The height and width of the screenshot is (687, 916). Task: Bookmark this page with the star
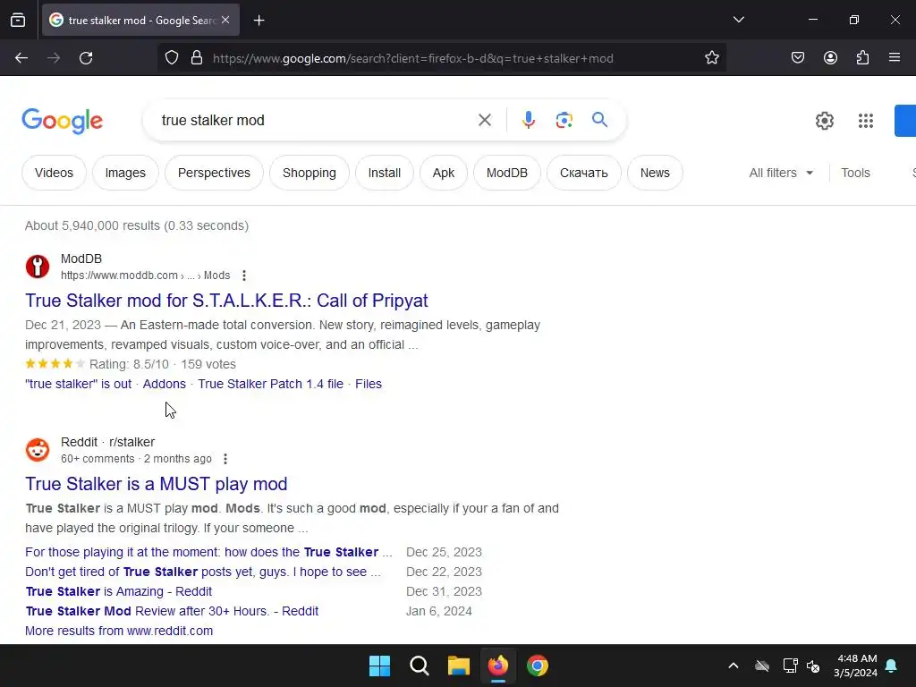tap(711, 58)
